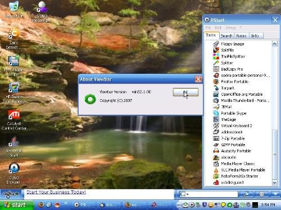Click the Splitter icon in PStart
The height and width of the screenshot is (210, 281).
click(x=216, y=63)
